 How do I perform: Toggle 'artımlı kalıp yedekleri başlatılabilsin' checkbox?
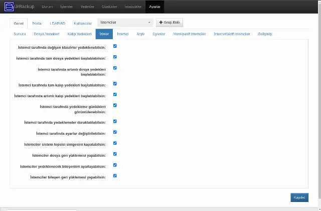point(115,94)
